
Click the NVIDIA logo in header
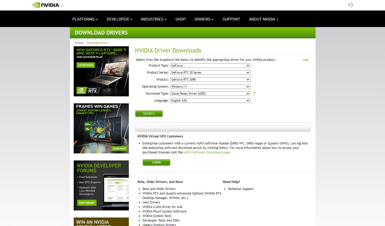click(46, 5)
